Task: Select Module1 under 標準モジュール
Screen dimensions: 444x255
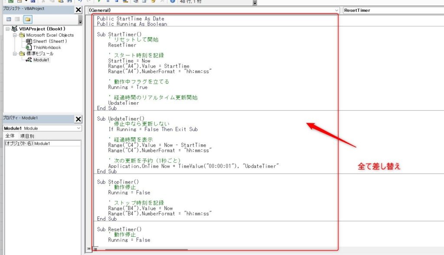Action: [41, 60]
